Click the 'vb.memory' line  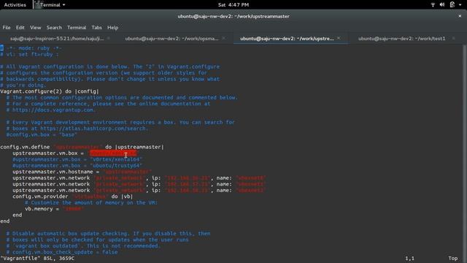pos(54,209)
